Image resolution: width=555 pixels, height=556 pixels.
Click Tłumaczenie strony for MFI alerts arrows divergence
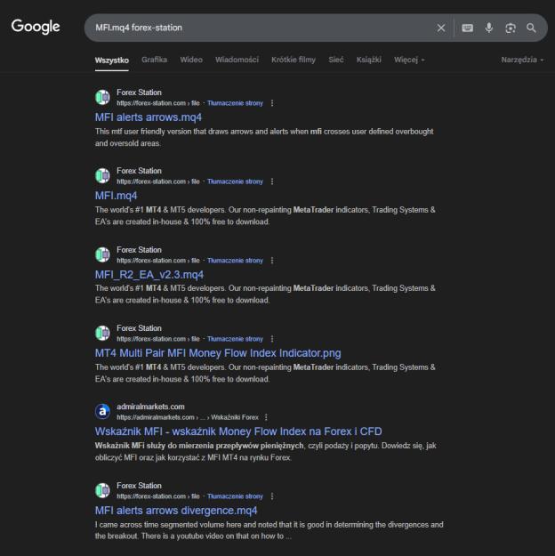(235, 496)
